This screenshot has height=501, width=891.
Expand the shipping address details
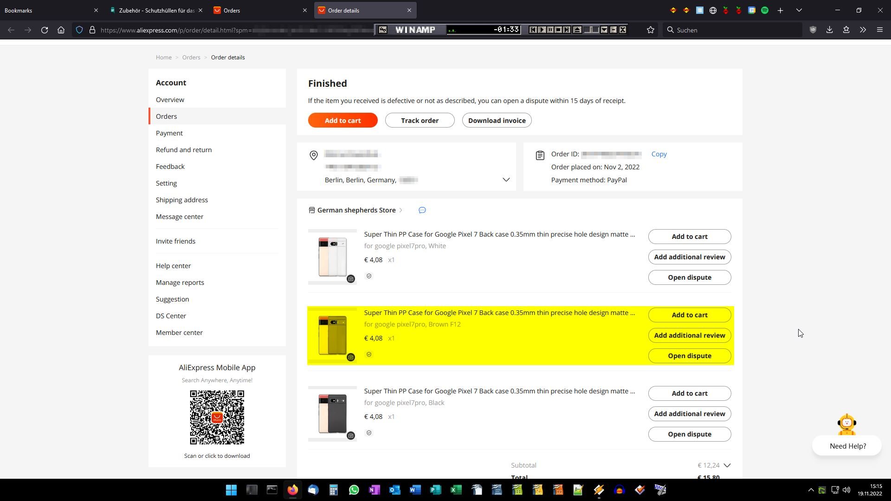[506, 180]
